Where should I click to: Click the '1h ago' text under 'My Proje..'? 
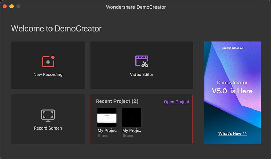tap(128, 136)
